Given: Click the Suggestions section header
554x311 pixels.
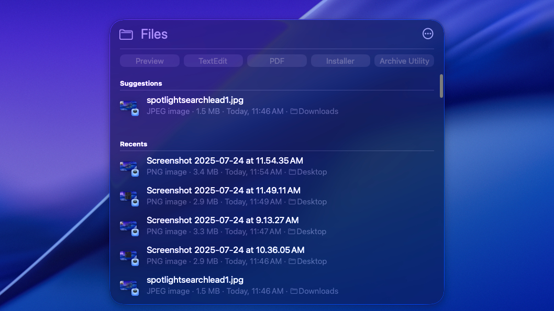Looking at the screenshot, I should click(x=141, y=83).
